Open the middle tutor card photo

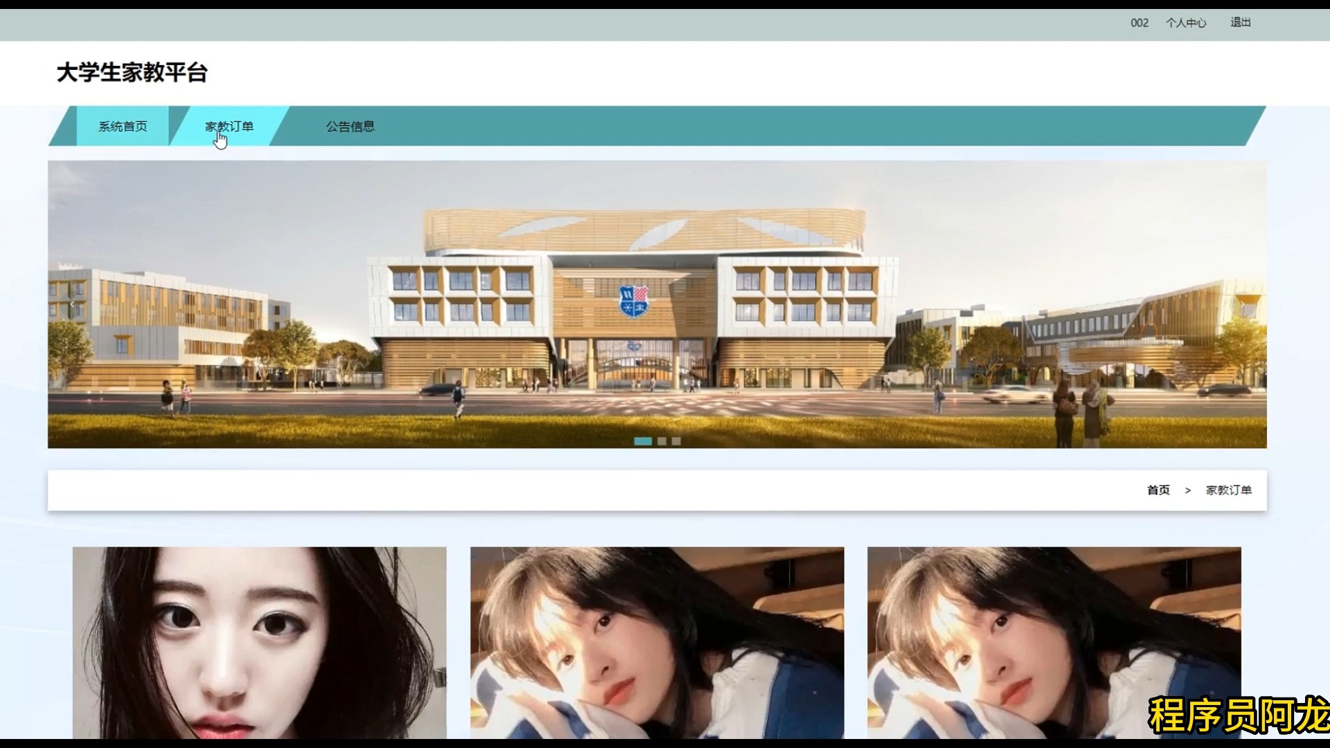pyautogui.click(x=657, y=643)
